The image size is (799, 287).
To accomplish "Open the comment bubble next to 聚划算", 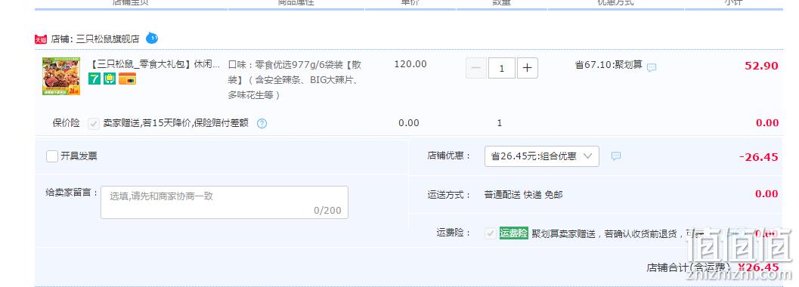I will [x=652, y=67].
